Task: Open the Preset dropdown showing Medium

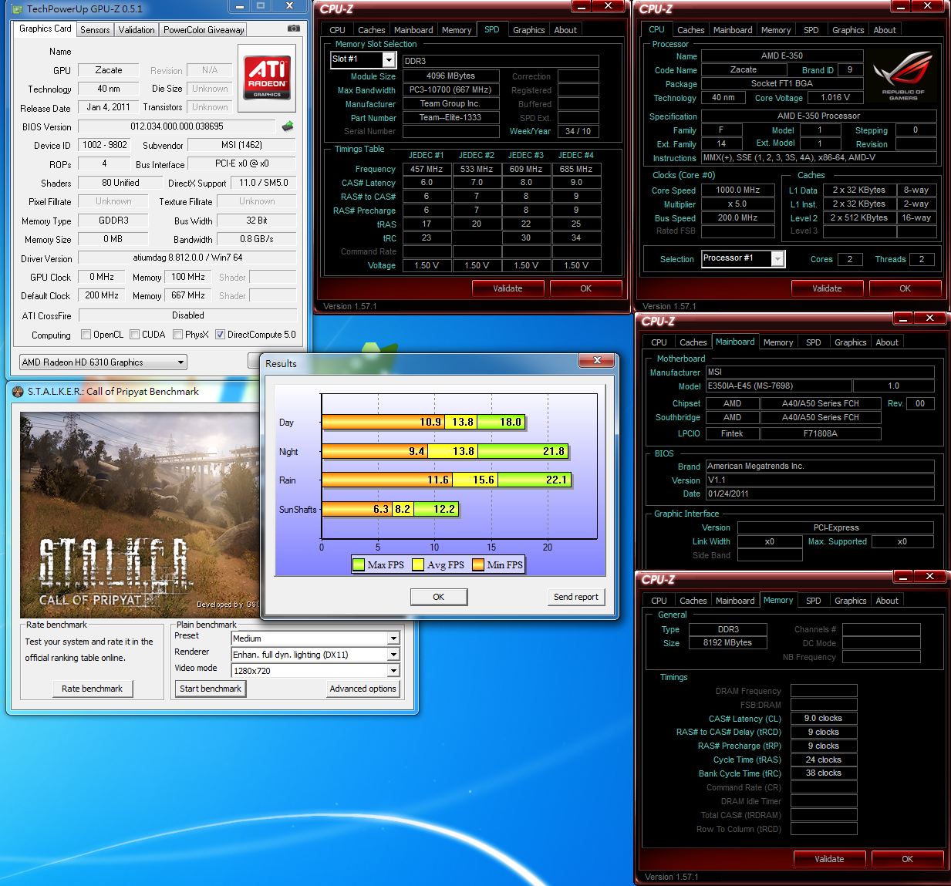Action: (x=315, y=638)
